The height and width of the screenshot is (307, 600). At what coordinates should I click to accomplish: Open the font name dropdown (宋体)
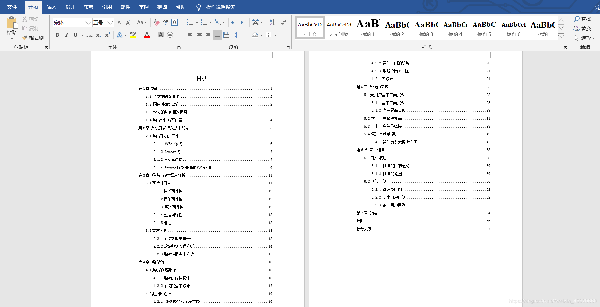[88, 22]
